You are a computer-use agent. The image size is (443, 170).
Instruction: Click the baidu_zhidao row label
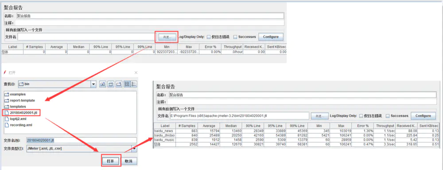(164, 135)
